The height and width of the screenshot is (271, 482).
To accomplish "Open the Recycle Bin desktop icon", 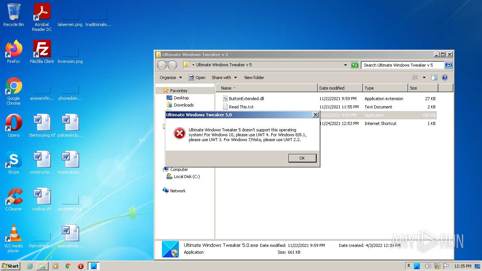I will point(14,15).
